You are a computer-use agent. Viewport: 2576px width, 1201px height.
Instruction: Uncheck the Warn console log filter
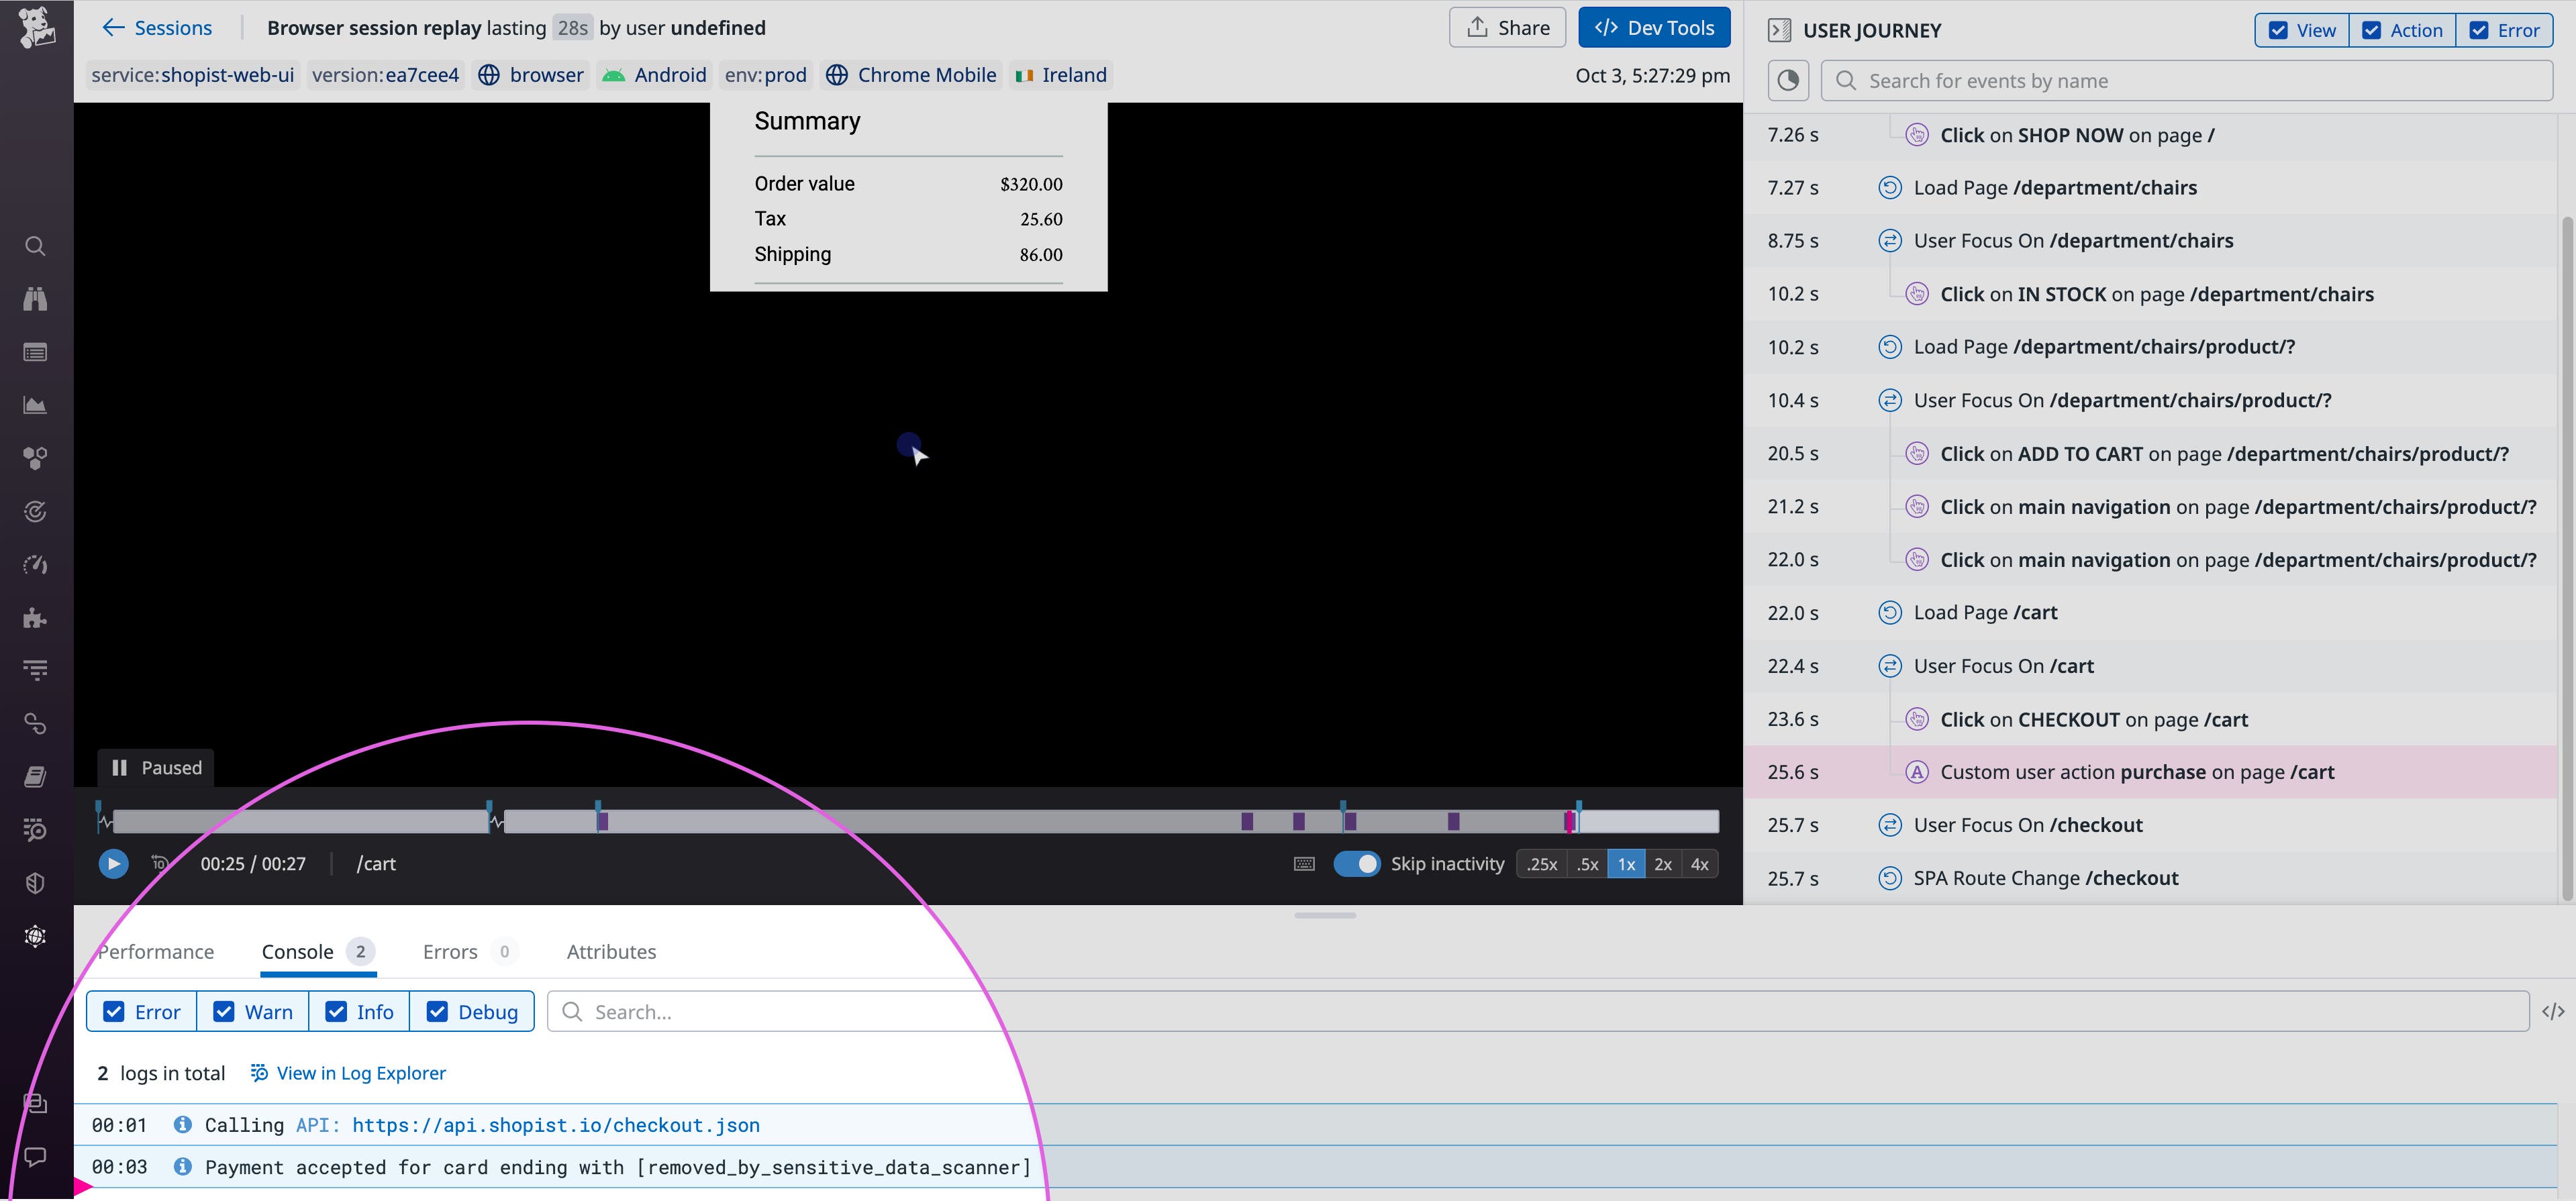coord(224,1011)
